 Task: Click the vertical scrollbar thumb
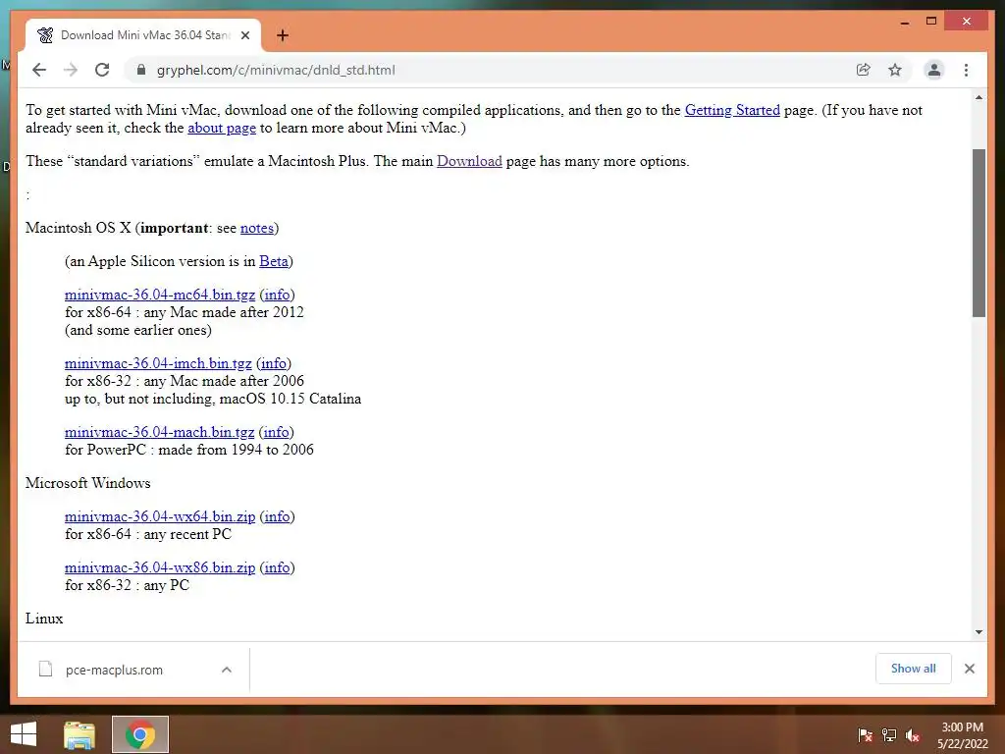click(979, 233)
